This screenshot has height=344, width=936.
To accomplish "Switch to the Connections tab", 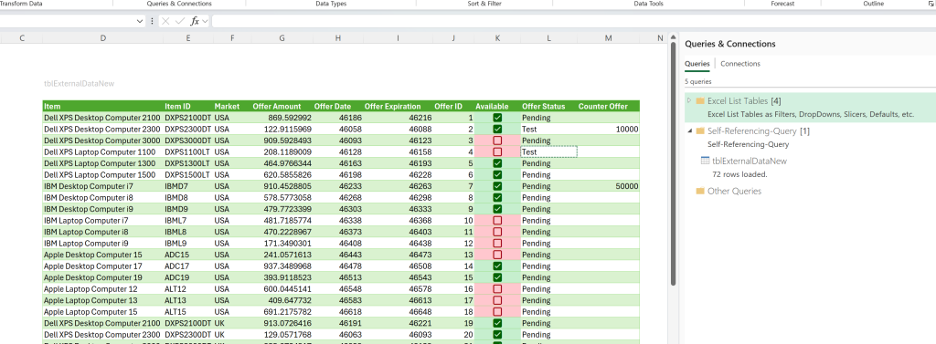I will pyautogui.click(x=740, y=64).
